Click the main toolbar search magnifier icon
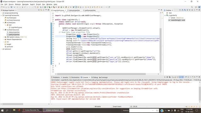The width and height of the screenshot is (201, 113). tap(192, 7)
